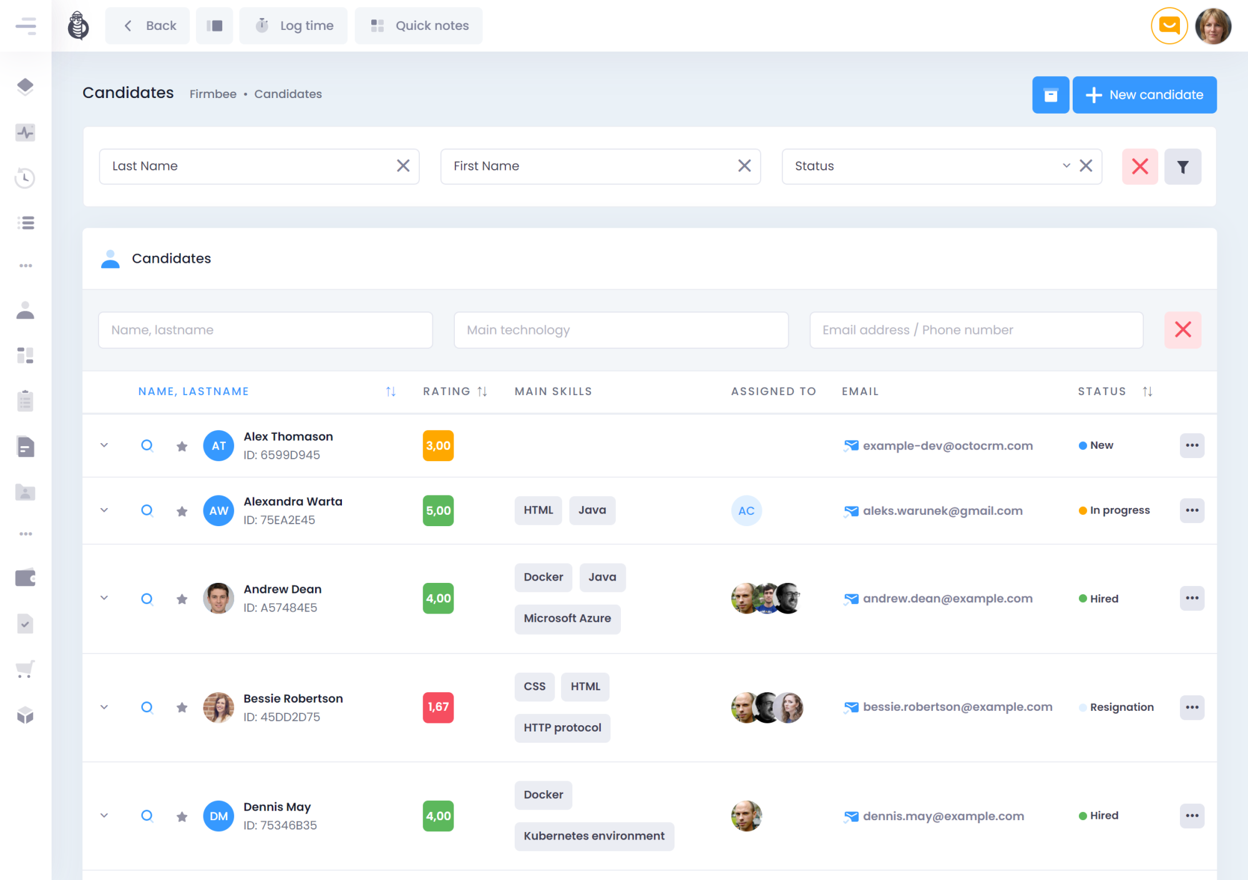Preview Andrew Dean with the magnifier icon

(x=147, y=599)
